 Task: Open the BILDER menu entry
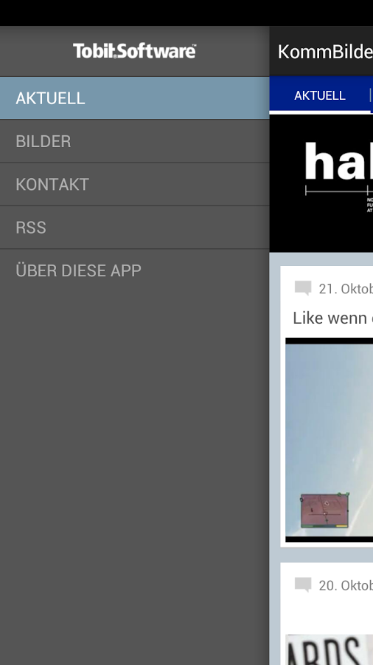point(134,141)
